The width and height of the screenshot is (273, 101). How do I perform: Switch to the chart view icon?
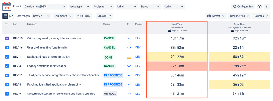(x=11, y=16)
